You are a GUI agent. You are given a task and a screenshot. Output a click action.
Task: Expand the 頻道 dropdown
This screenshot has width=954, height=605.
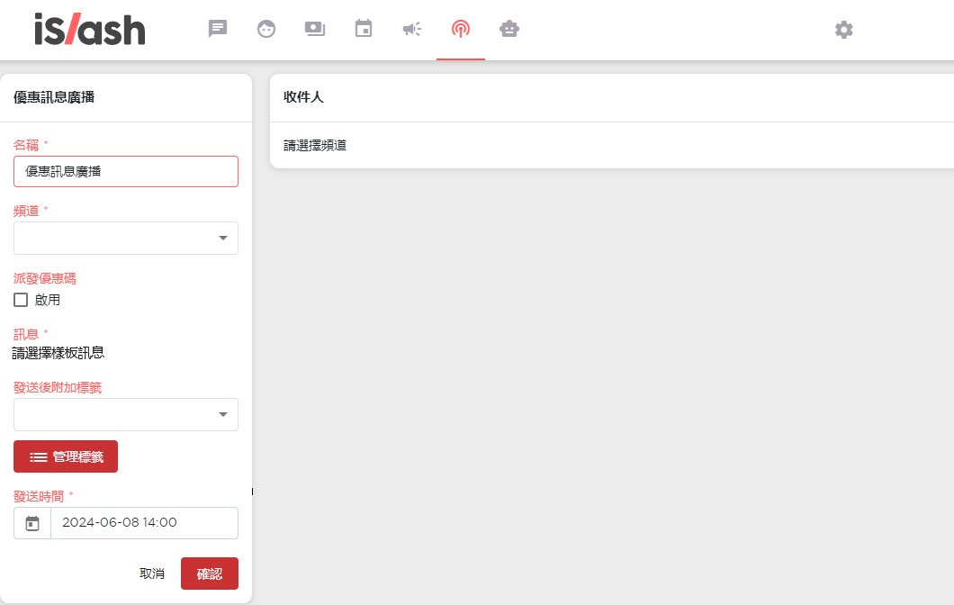point(126,239)
